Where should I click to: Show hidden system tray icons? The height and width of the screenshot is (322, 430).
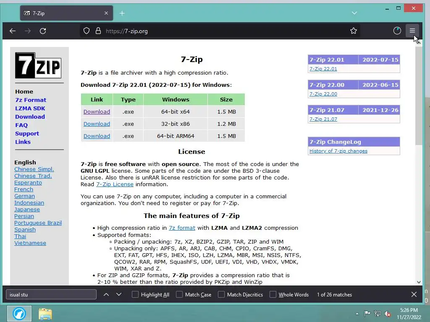point(357,314)
